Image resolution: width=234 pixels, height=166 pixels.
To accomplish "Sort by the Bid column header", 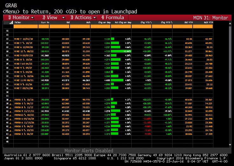I will (x=68, y=23).
